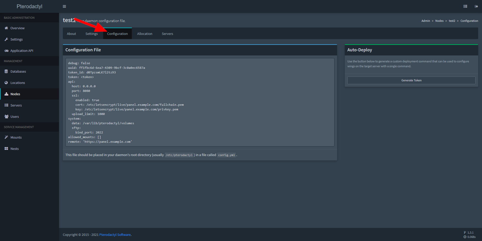The image size is (482, 241).
Task: Toggle the sidebar with the hamburger icon
Action: click(x=64, y=6)
